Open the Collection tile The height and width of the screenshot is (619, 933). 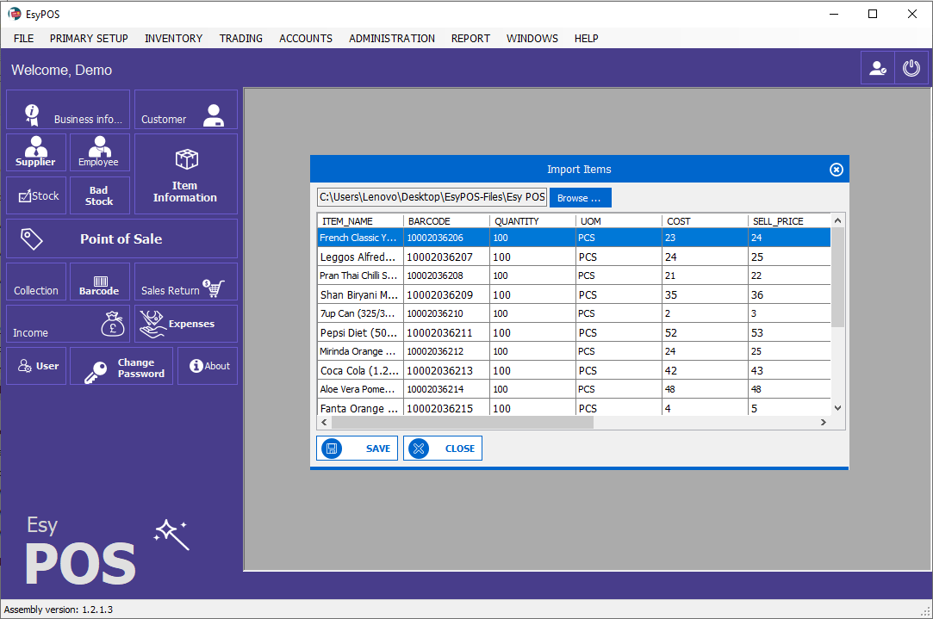[36, 282]
